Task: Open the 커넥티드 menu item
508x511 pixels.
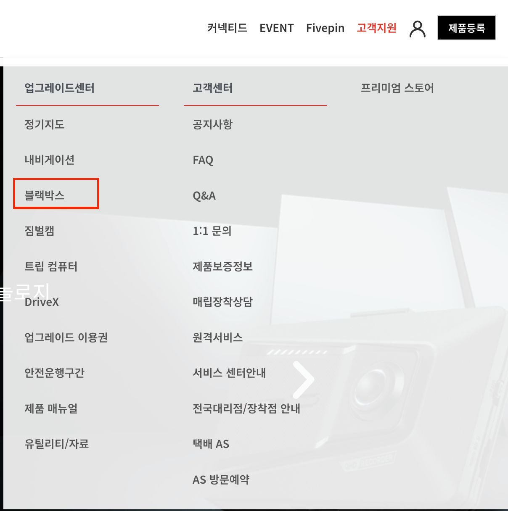Action: tap(228, 28)
